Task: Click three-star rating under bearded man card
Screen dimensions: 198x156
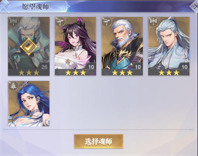Action: click(x=122, y=72)
